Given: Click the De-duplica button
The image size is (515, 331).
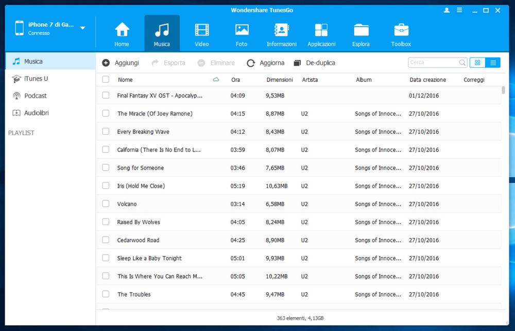Looking at the screenshot, I should [x=314, y=63].
